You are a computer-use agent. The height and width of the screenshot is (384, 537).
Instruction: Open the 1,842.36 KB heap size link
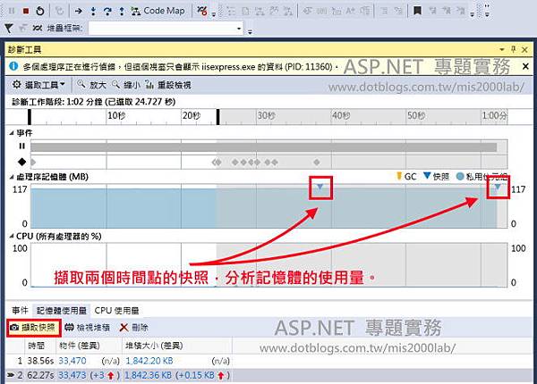tap(148, 375)
